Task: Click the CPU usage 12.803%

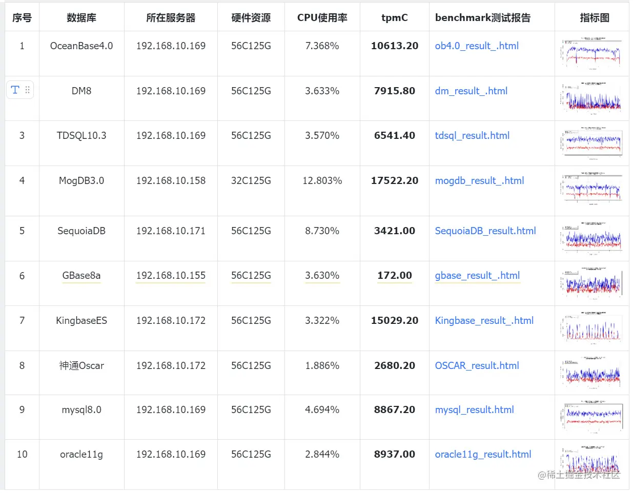Action: tap(322, 180)
